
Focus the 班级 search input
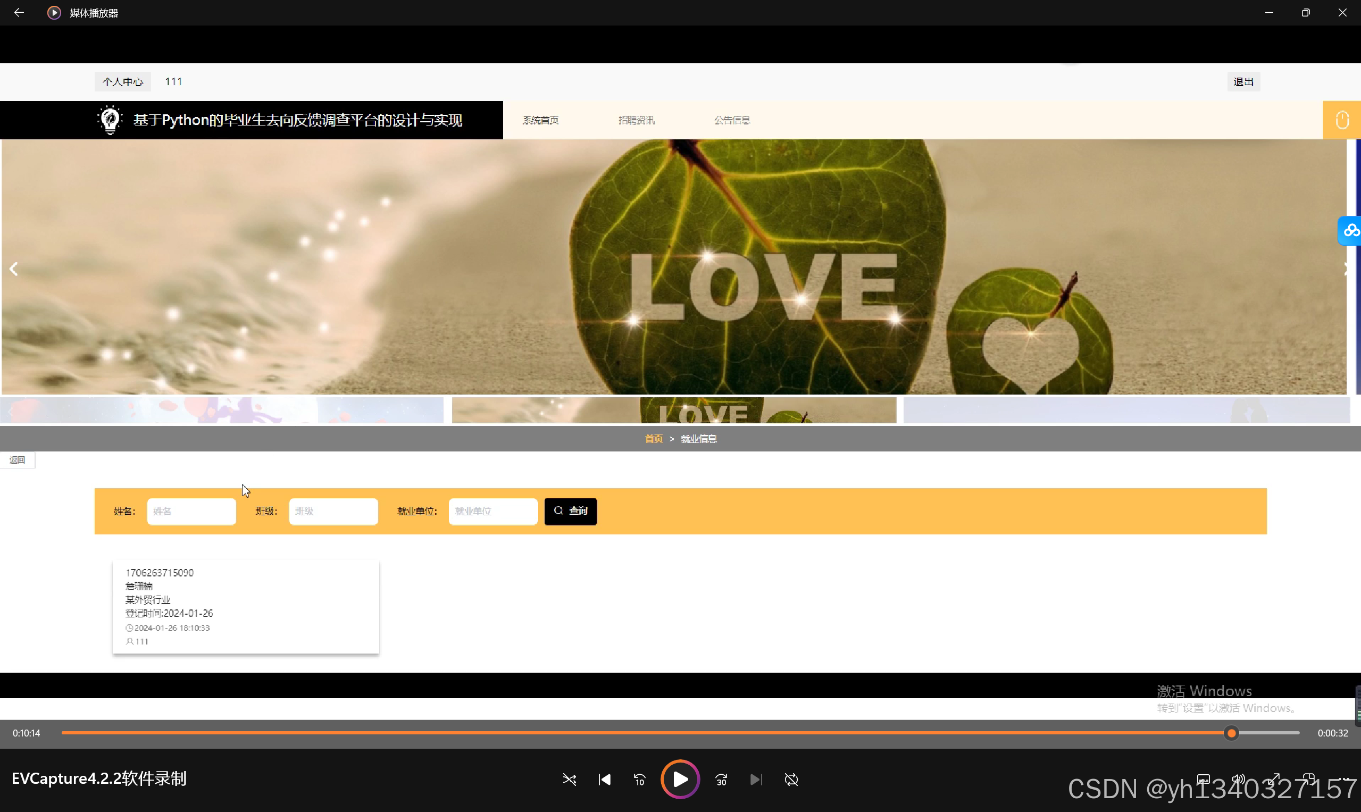click(333, 511)
